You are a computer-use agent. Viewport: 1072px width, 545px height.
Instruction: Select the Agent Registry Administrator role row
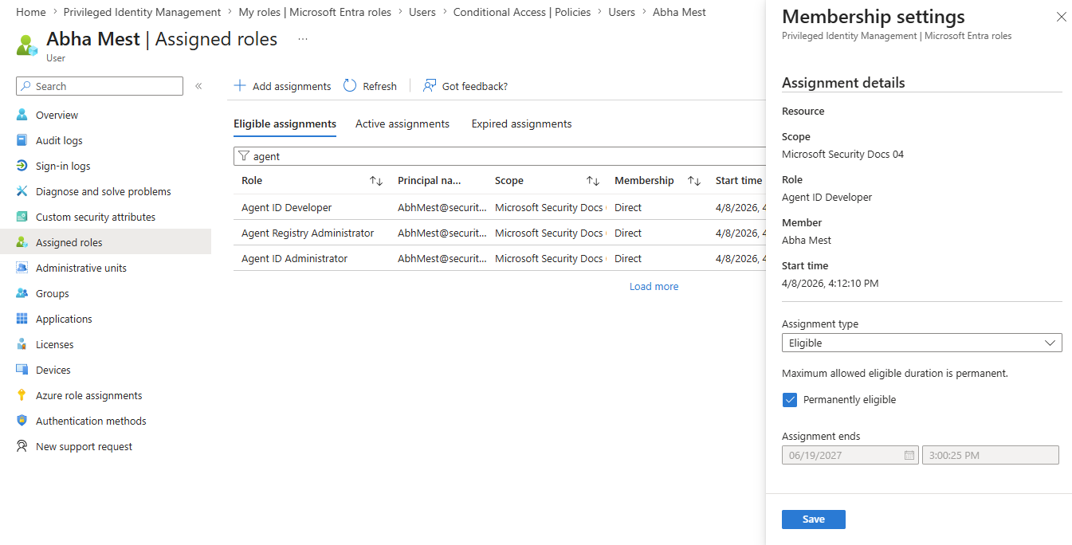click(x=500, y=233)
